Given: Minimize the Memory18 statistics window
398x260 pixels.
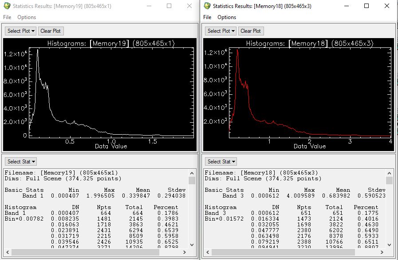Looking at the screenshot, I should 346,6.
